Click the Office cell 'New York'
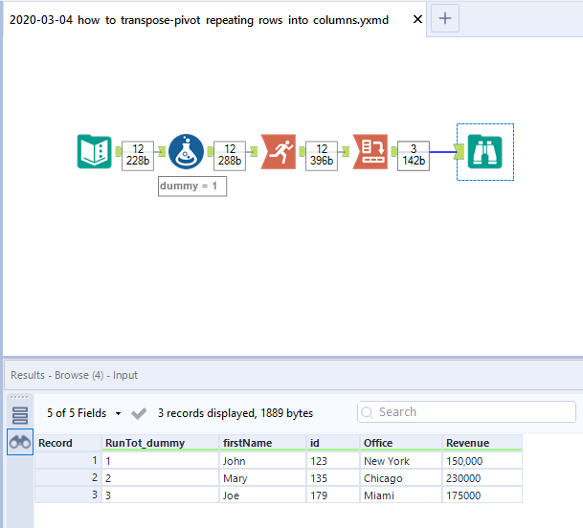Image resolution: width=583 pixels, height=528 pixels. (x=401, y=461)
